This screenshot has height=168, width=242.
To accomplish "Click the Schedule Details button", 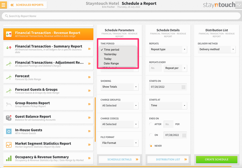I will (119, 160).
